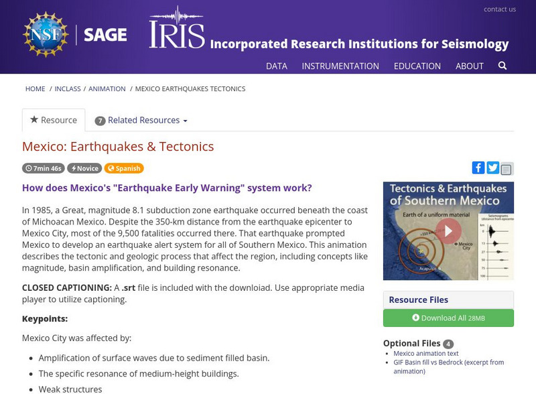The height and width of the screenshot is (394, 536).
Task: Share the page on Facebook
Action: pyautogui.click(x=478, y=168)
